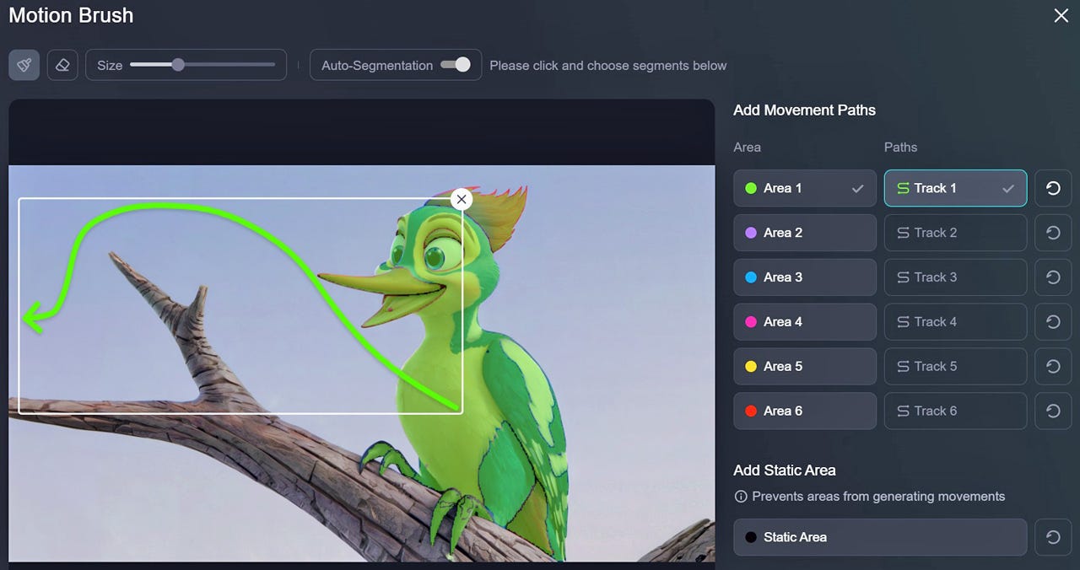Reset Track 5 with its undo icon
Image resolution: width=1080 pixels, height=570 pixels.
1053,367
